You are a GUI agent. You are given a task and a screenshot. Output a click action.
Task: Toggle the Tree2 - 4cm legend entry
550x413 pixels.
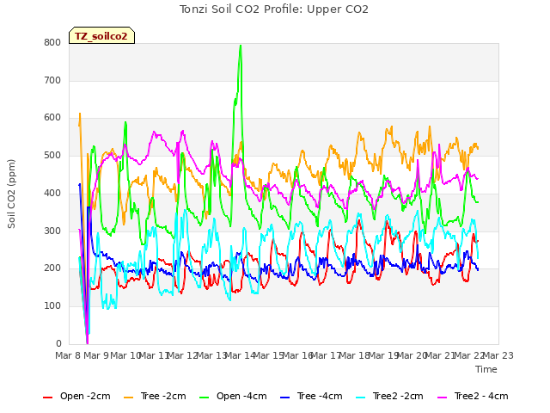473,396
